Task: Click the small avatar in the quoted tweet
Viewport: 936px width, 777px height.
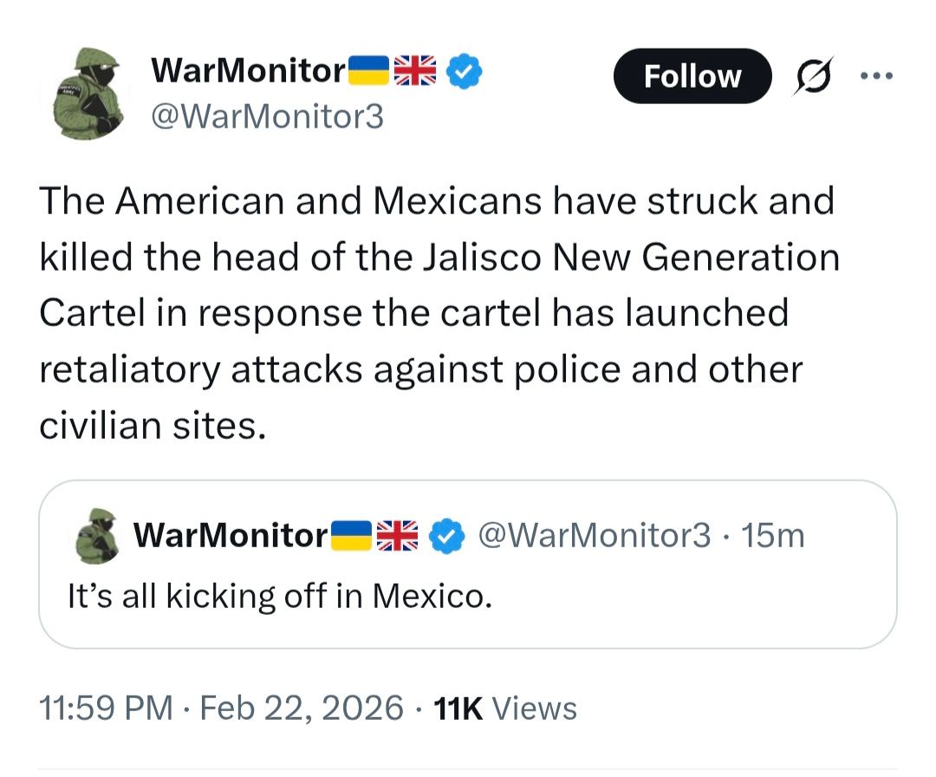Action: [x=95, y=537]
